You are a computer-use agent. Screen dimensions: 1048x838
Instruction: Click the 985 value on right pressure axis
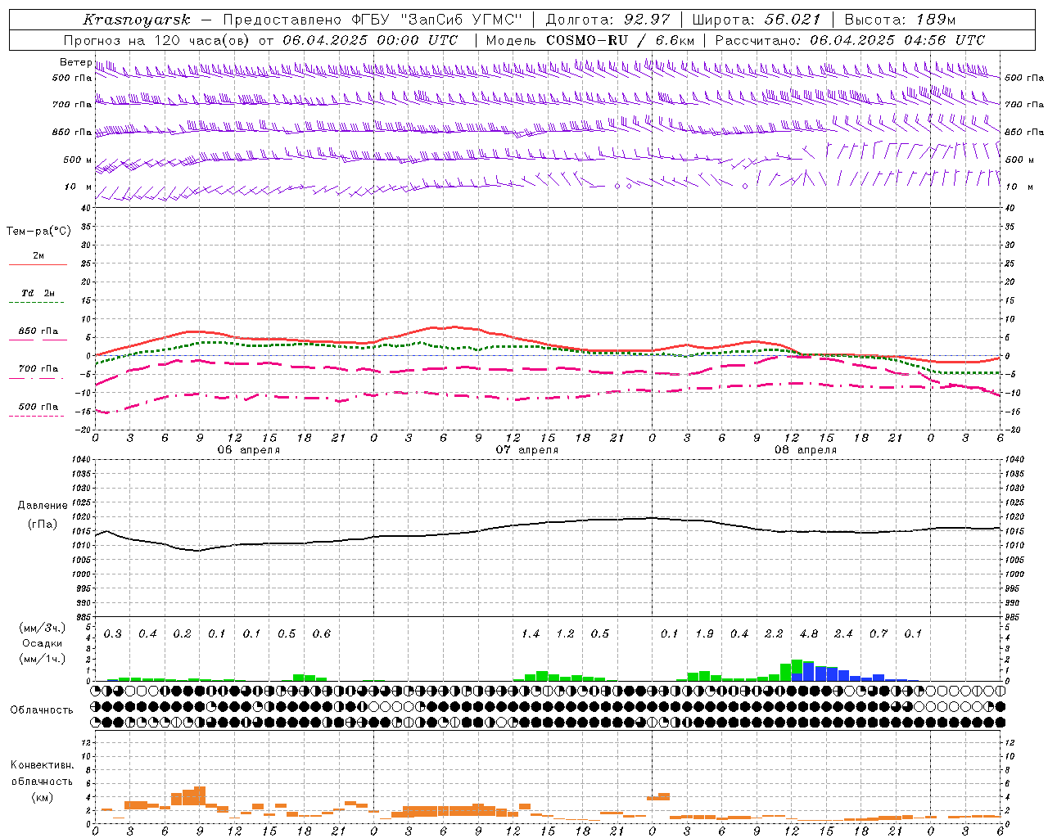[x=1014, y=617]
